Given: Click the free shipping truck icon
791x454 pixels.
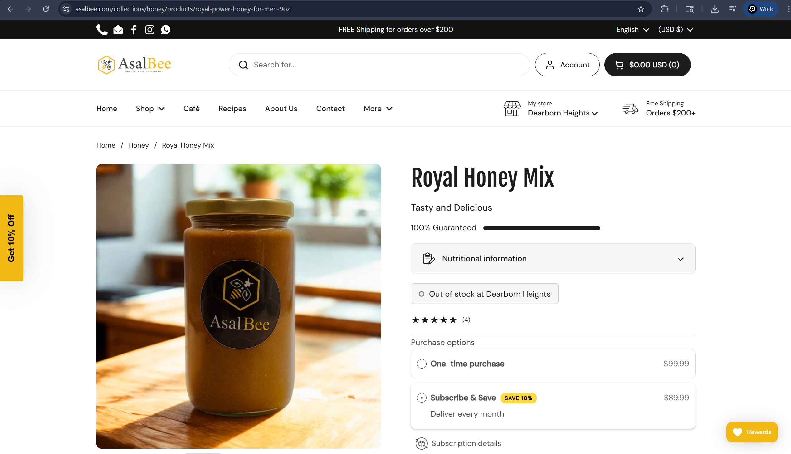Looking at the screenshot, I should pos(630,109).
